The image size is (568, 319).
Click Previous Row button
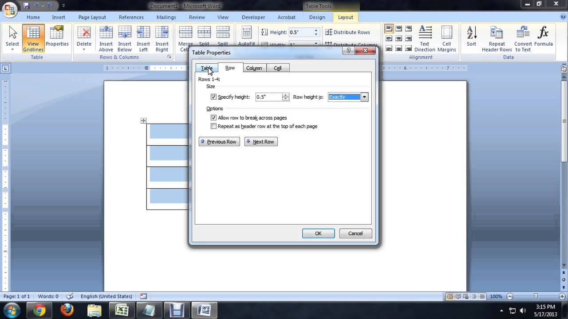[219, 142]
